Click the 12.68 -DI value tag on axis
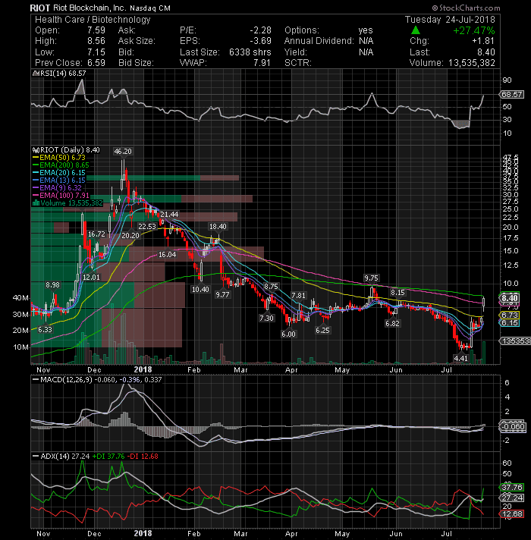Image resolution: width=531 pixels, height=540 pixels. pyautogui.click(x=512, y=513)
